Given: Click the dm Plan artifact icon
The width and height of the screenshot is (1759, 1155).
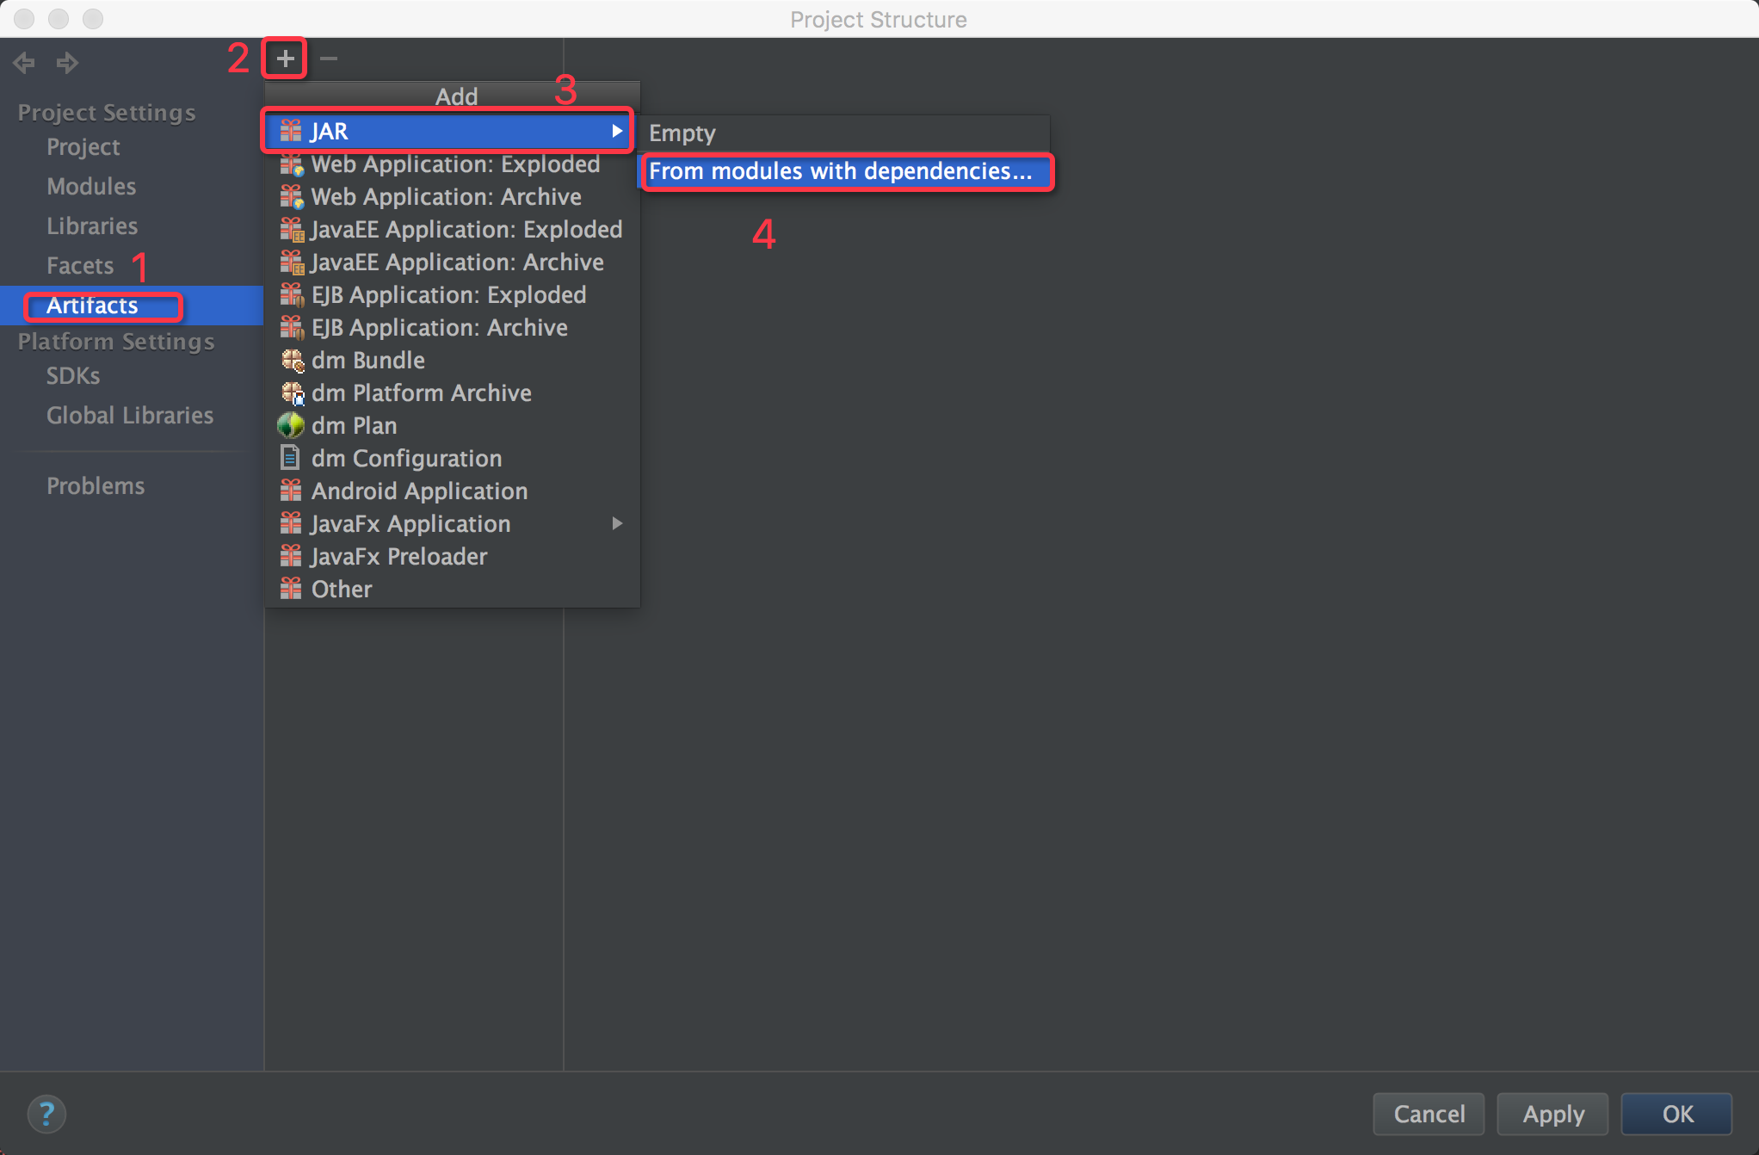Looking at the screenshot, I should tap(290, 424).
